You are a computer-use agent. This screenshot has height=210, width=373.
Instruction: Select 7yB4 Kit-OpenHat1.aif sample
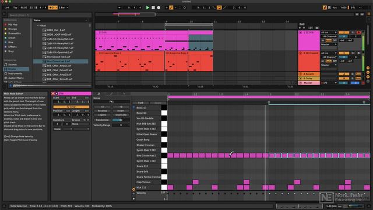click(x=59, y=52)
